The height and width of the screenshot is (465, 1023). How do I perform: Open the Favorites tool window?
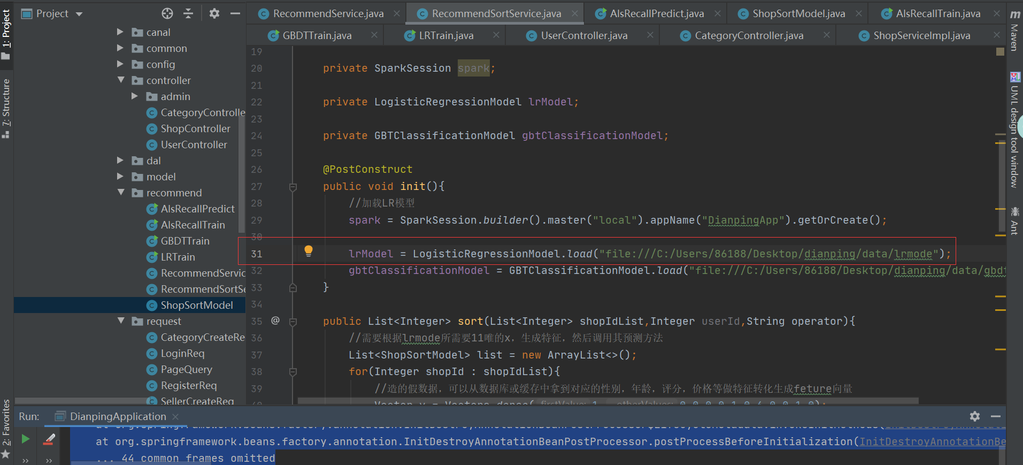(6, 428)
